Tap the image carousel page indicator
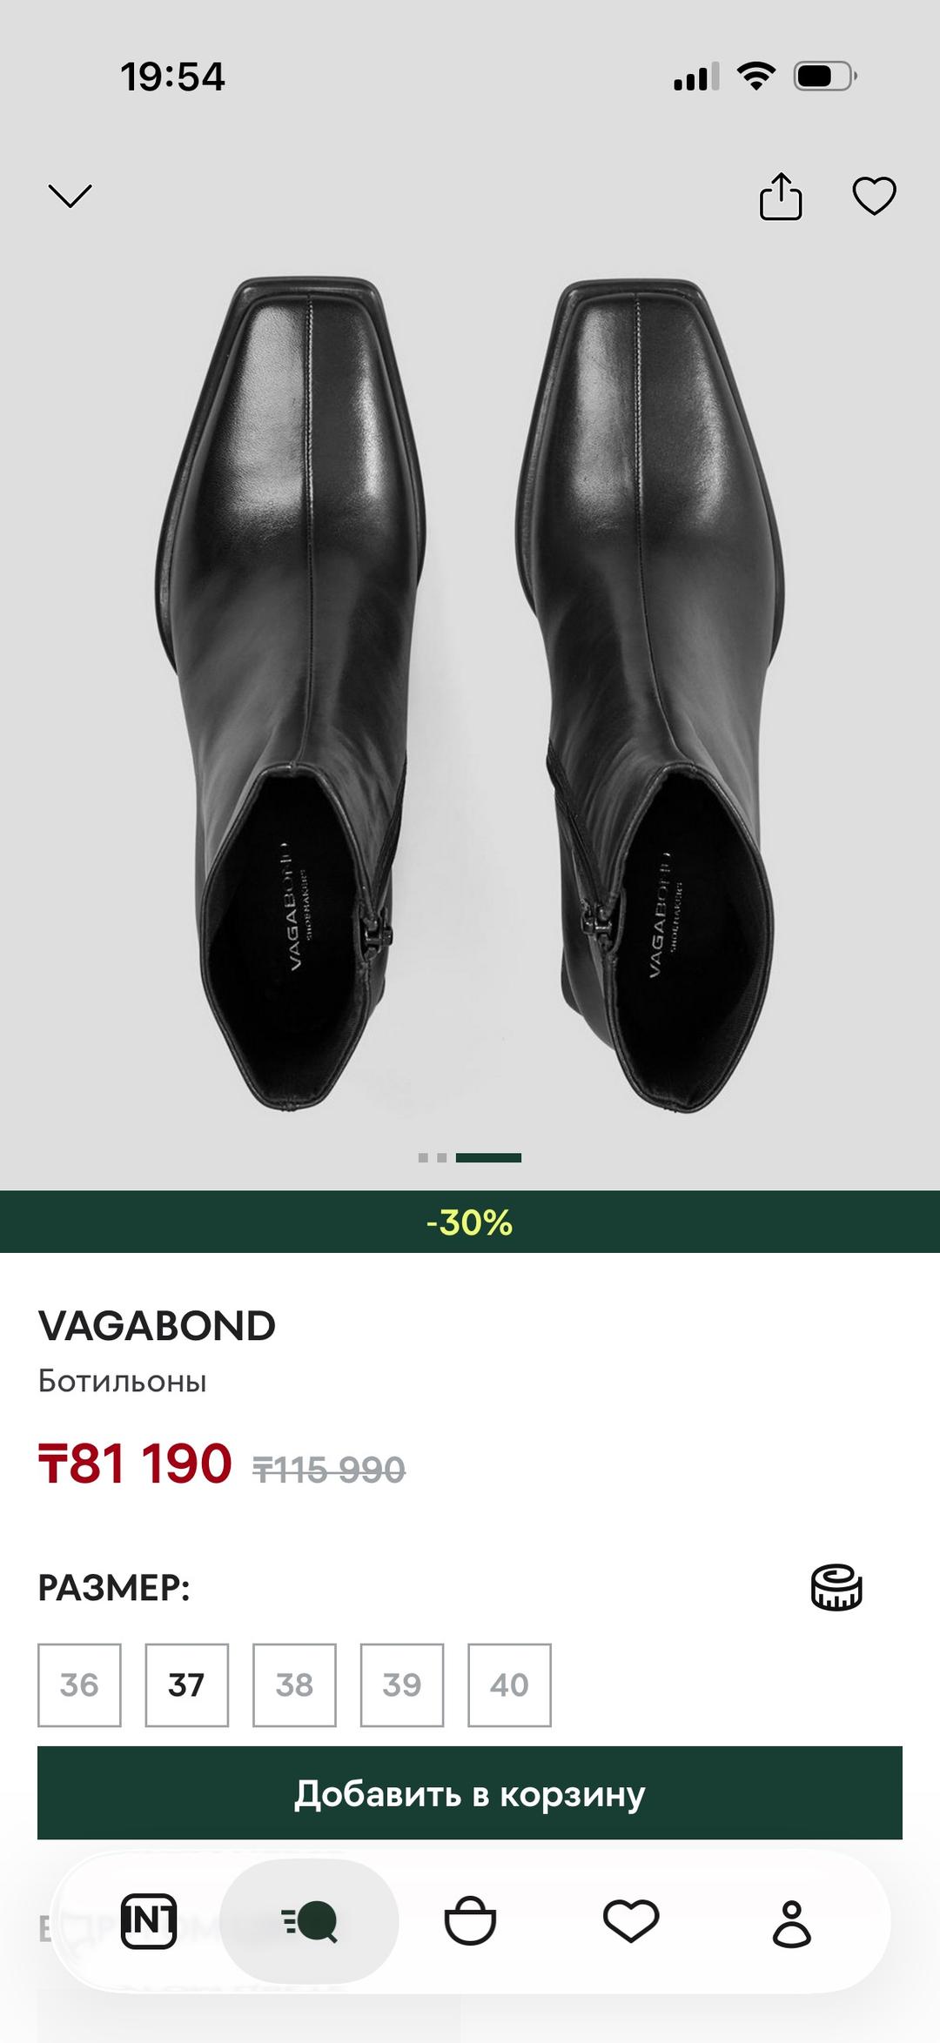940x2043 pixels. pyautogui.click(x=470, y=1157)
